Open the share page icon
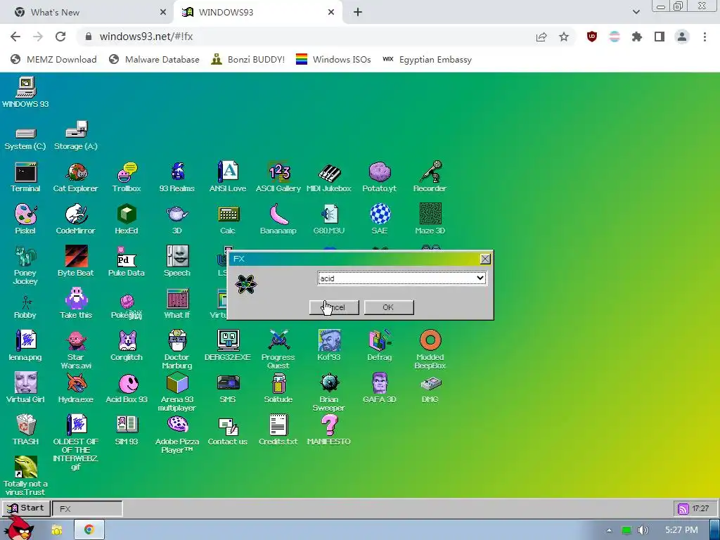Viewport: 720px width, 540px height. 541,37
